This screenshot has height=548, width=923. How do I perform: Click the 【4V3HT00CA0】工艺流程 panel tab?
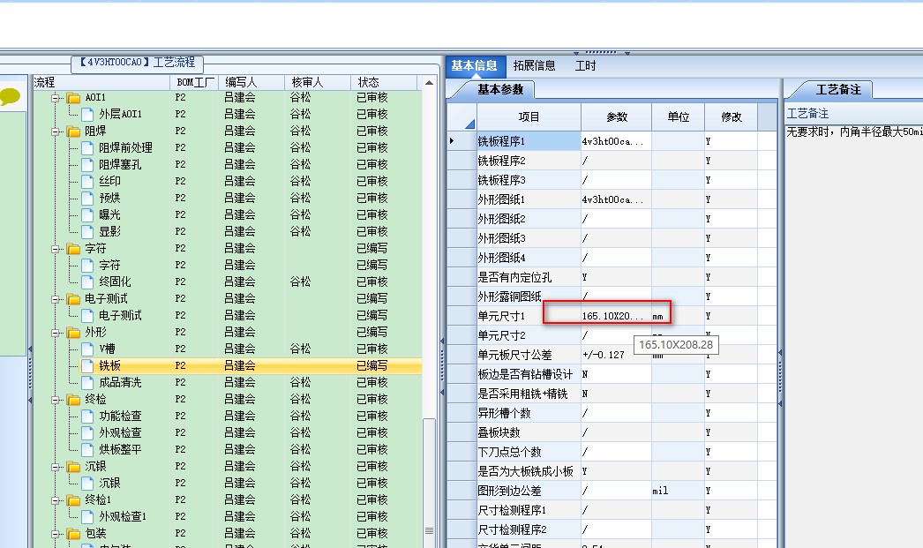click(137, 63)
